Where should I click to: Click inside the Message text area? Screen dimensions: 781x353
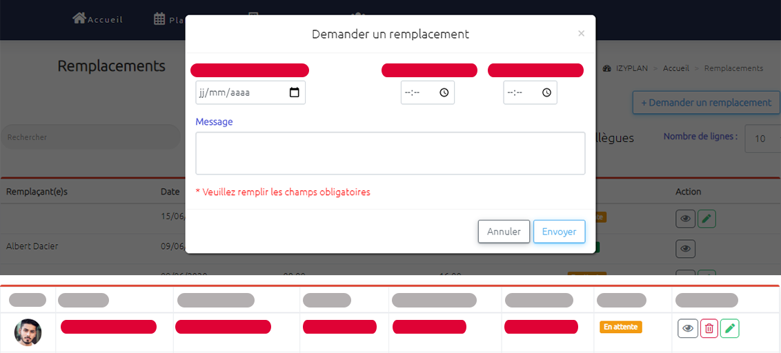[390, 153]
